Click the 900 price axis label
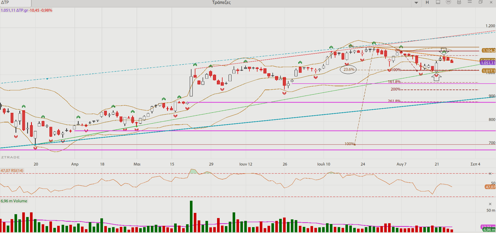The image size is (496, 233). pos(492,96)
